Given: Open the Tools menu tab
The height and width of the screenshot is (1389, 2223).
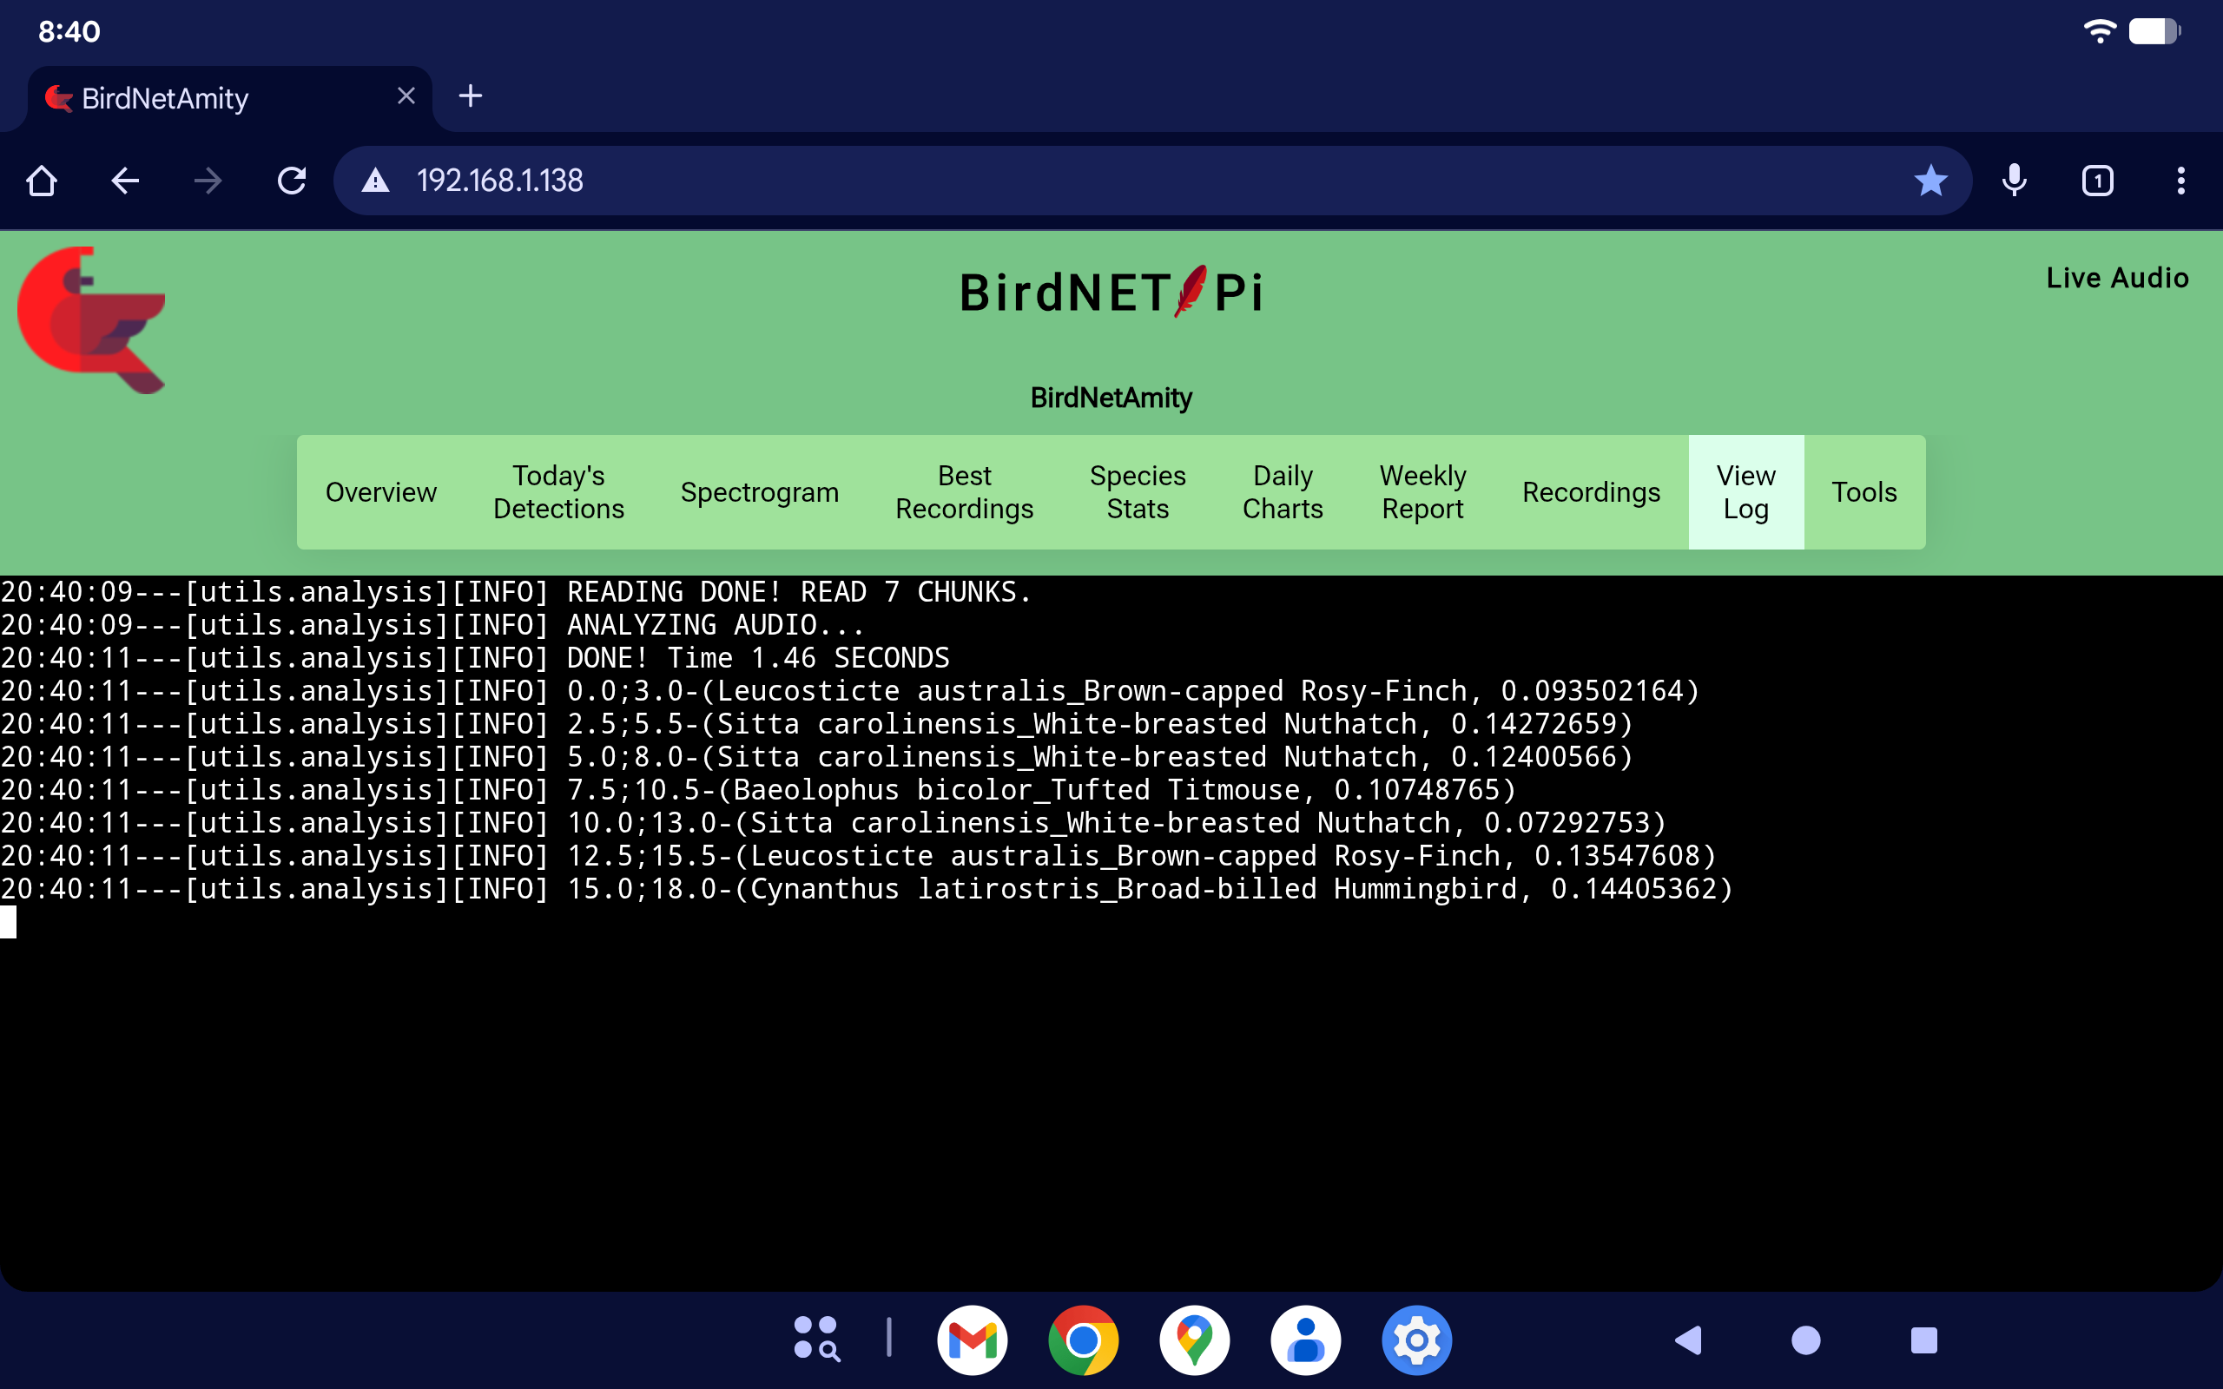Looking at the screenshot, I should (1863, 492).
